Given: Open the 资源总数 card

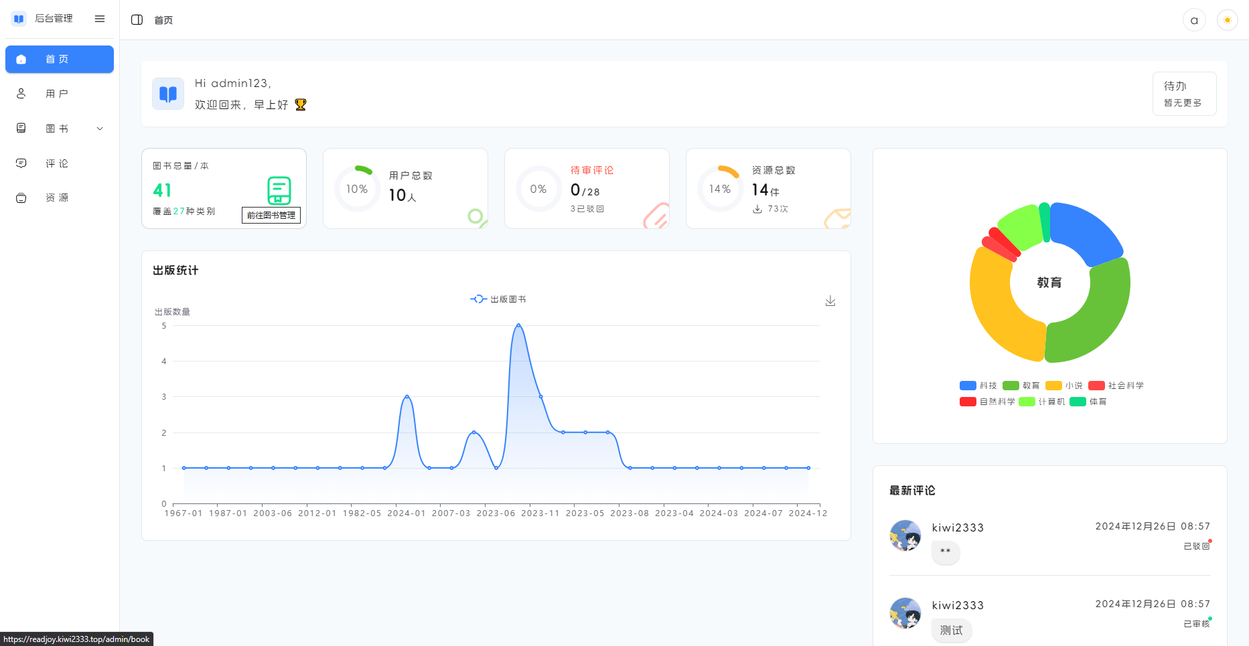Looking at the screenshot, I should click(768, 188).
